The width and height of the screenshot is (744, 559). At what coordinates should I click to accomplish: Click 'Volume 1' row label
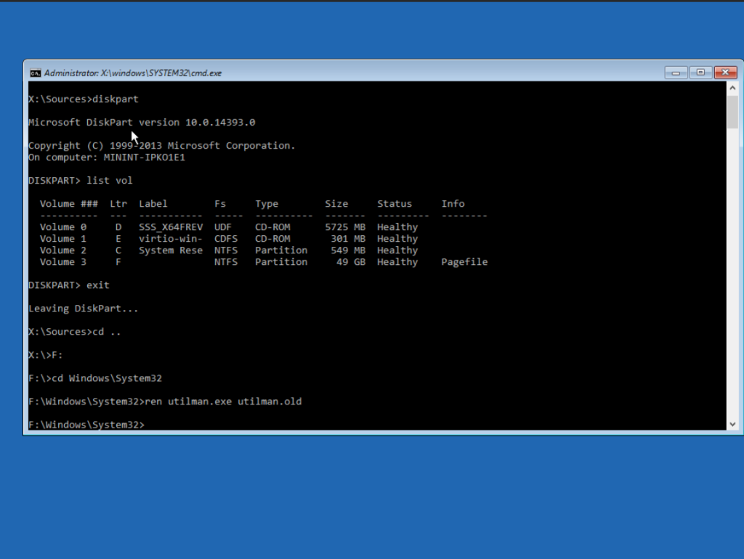click(63, 239)
